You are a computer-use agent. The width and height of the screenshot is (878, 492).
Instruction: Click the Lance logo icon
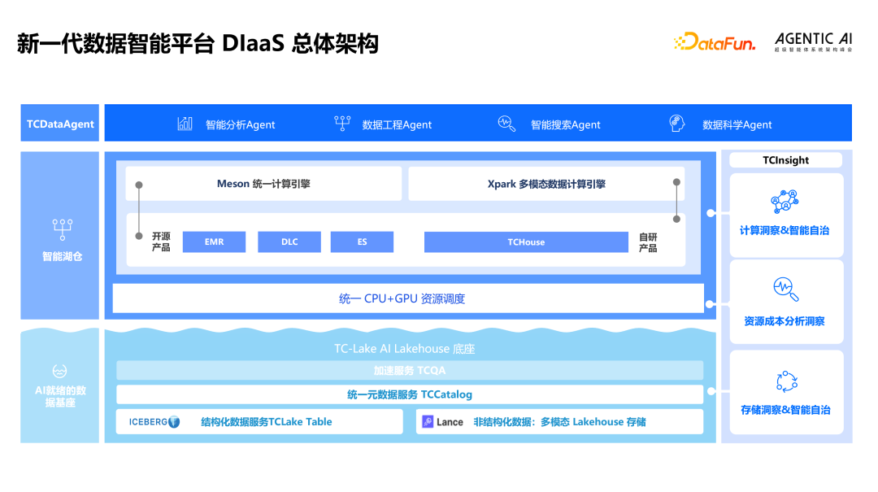click(428, 422)
